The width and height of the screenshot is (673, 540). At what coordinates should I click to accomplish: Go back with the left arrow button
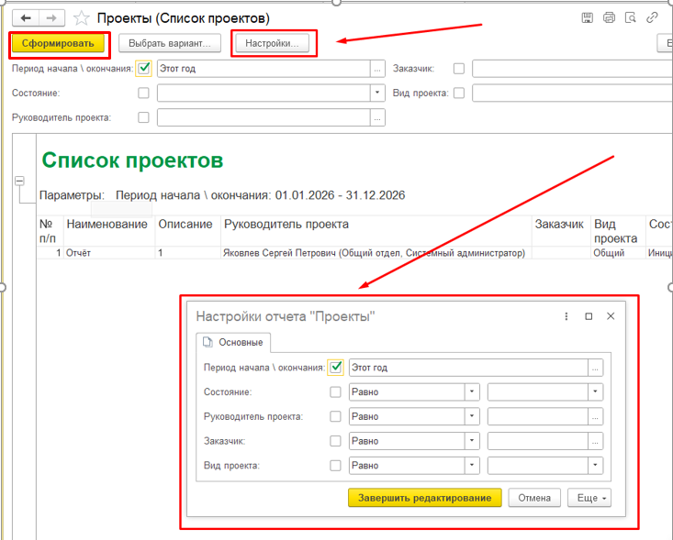tap(26, 18)
